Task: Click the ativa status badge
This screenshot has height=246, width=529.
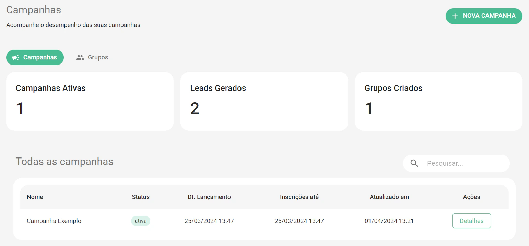Action: pos(140,221)
